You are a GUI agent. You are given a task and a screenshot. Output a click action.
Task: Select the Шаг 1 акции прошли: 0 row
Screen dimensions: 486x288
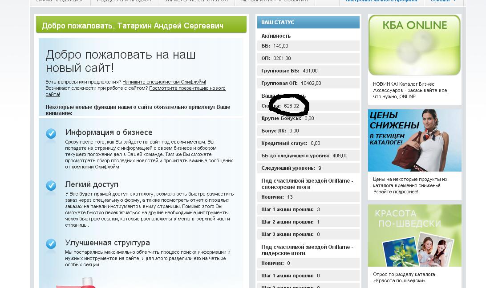pos(308,276)
